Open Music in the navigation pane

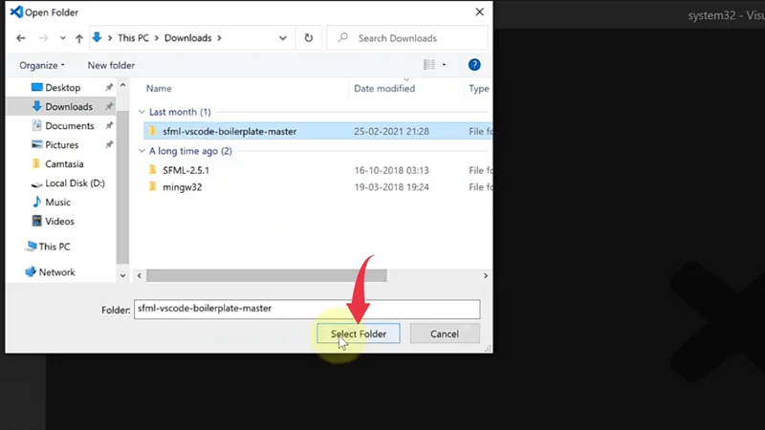click(x=57, y=203)
